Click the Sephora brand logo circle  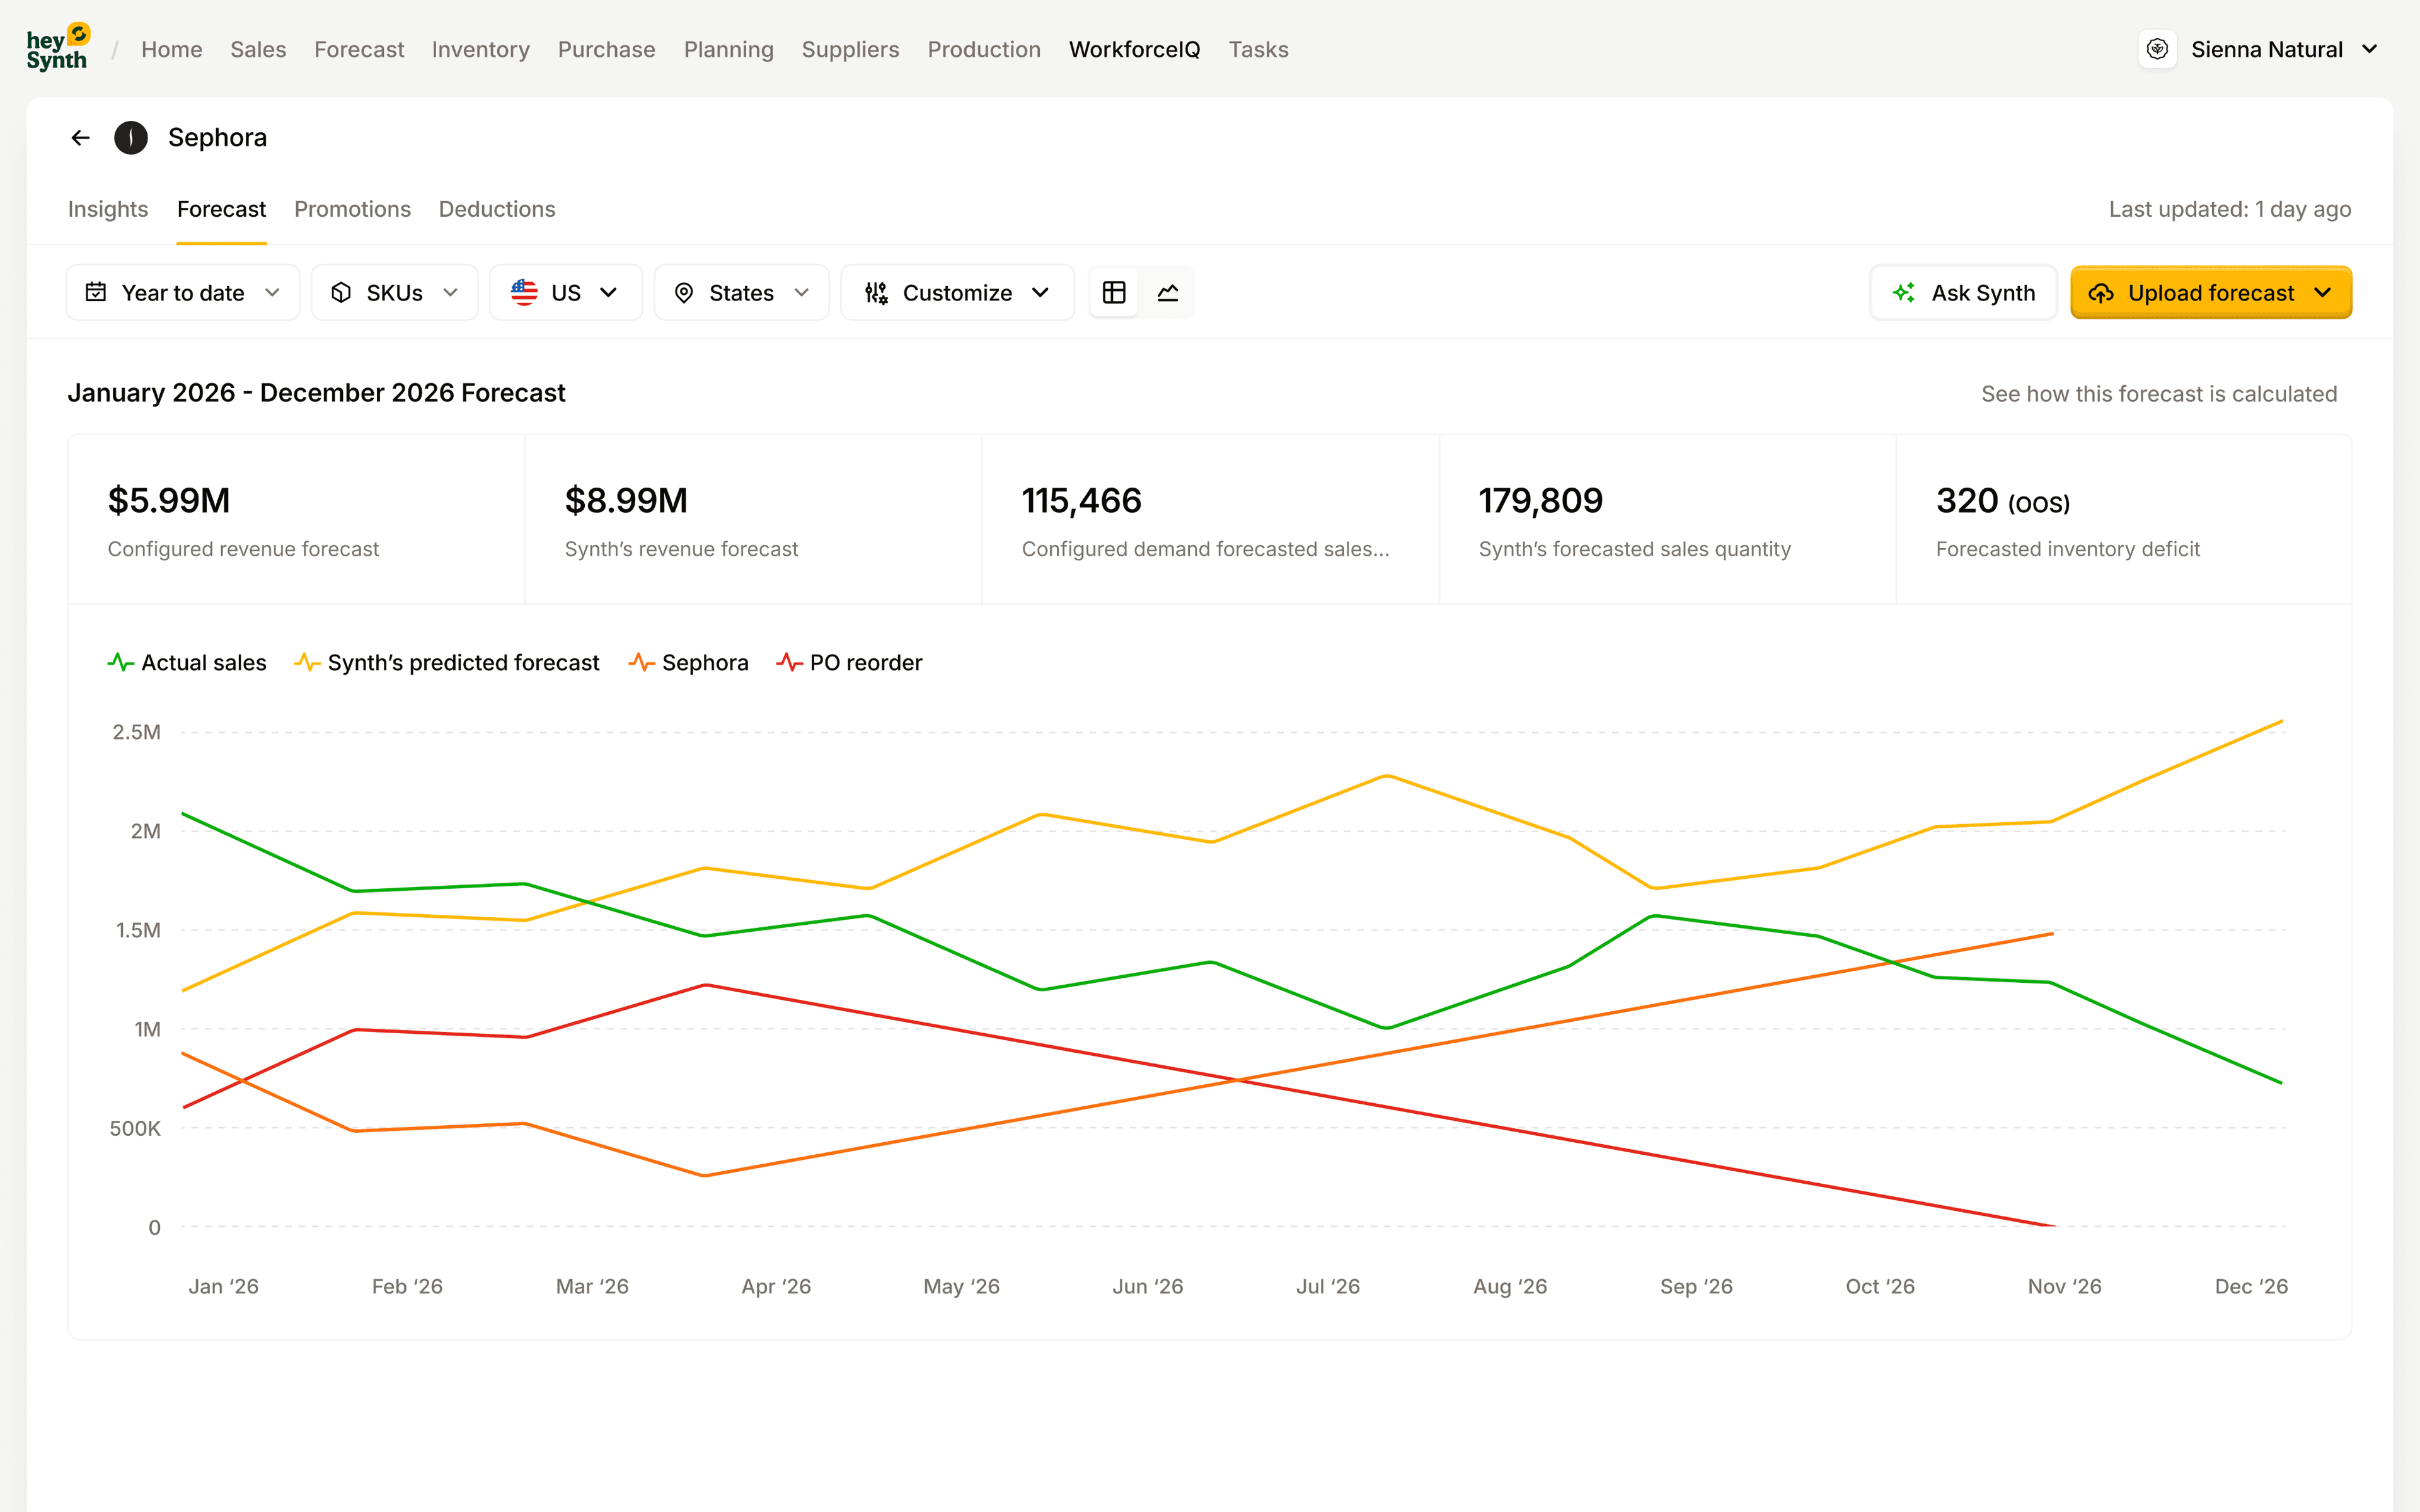pos(131,138)
